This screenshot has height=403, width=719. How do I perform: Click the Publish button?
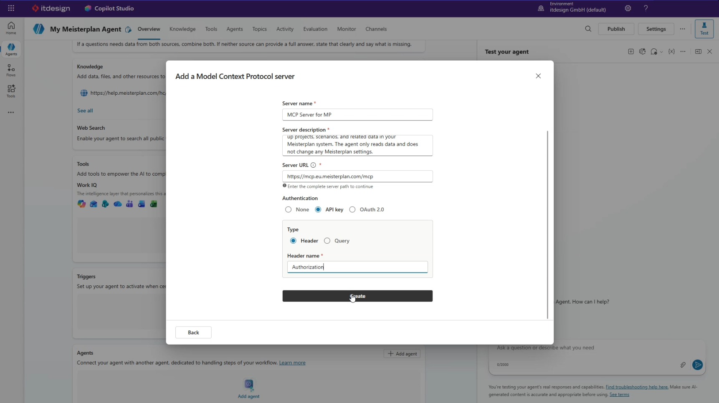click(616, 29)
